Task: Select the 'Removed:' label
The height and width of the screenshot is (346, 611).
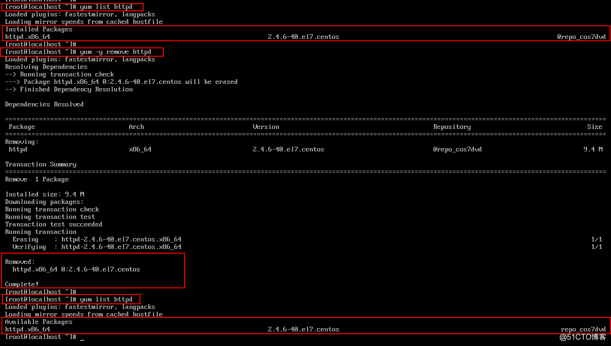Action: pyautogui.click(x=20, y=262)
